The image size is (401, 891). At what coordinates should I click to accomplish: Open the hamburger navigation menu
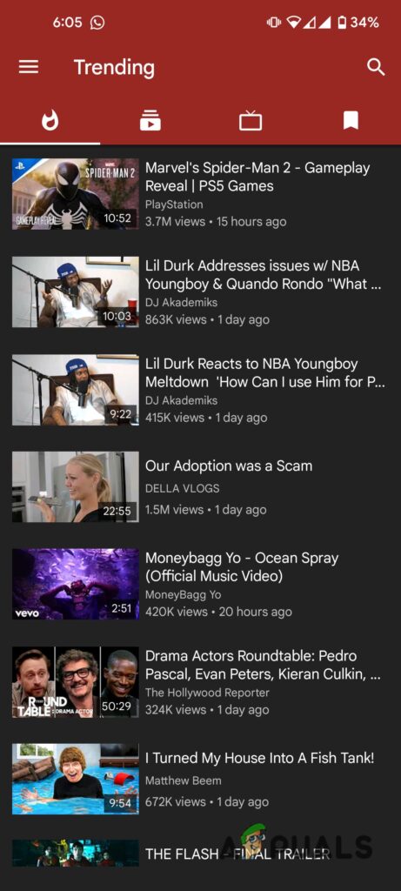29,67
